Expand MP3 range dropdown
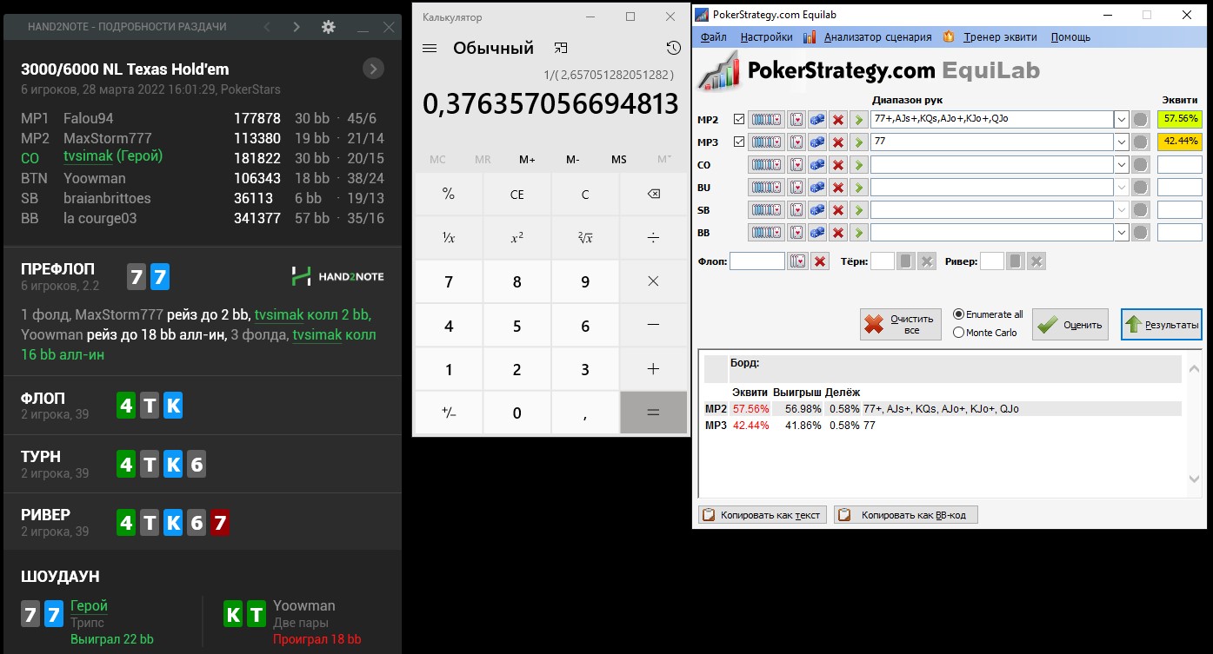Screen dimensions: 1213x654 tap(1122, 142)
